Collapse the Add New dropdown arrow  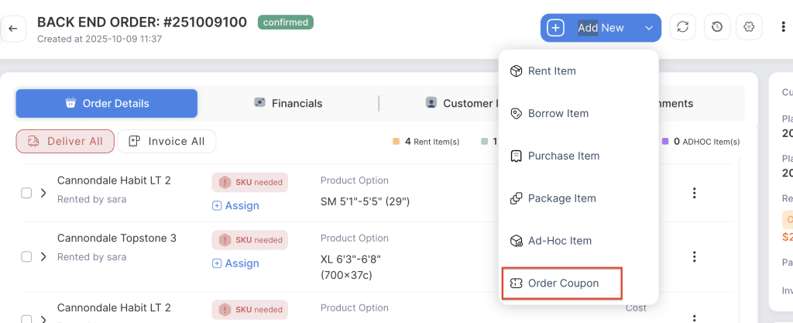pyautogui.click(x=648, y=28)
